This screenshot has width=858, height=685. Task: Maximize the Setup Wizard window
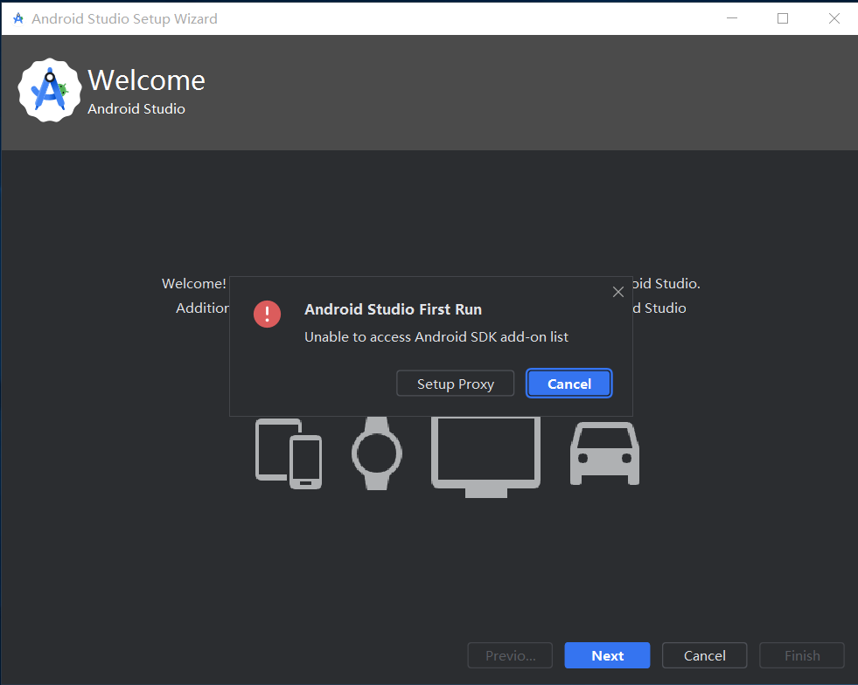tap(783, 18)
